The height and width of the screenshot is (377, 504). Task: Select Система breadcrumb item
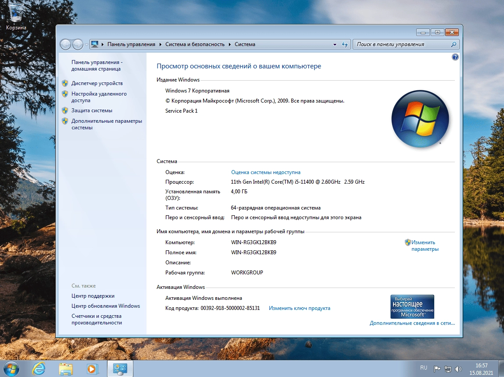[245, 44]
